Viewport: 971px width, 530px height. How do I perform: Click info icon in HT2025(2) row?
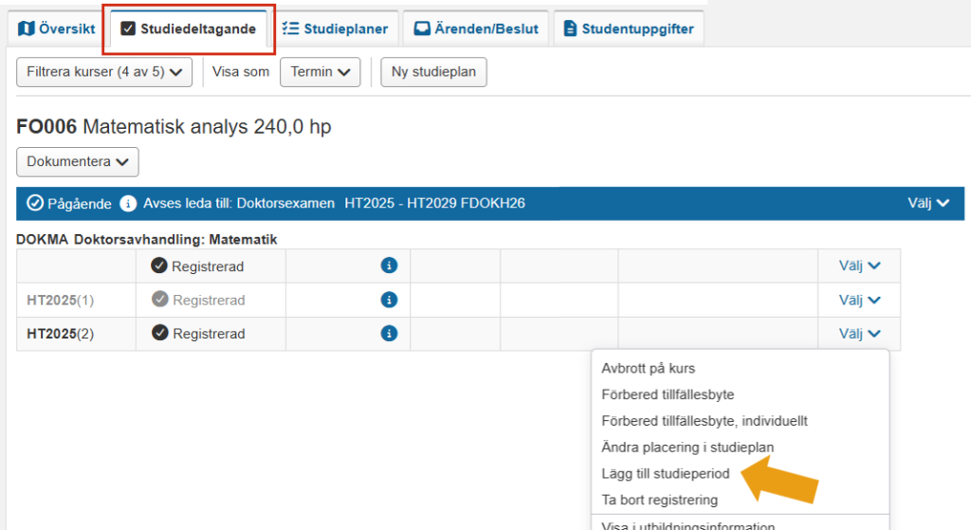click(x=389, y=333)
